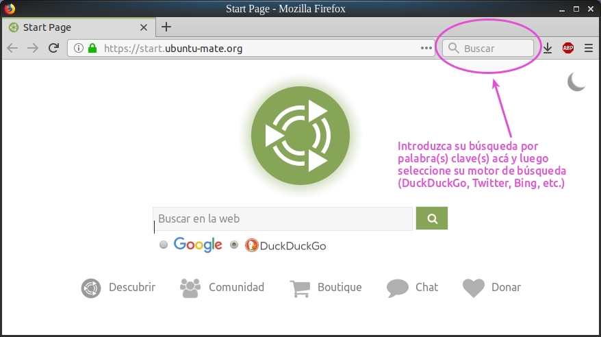Open the downloads arrow icon

(x=548, y=48)
